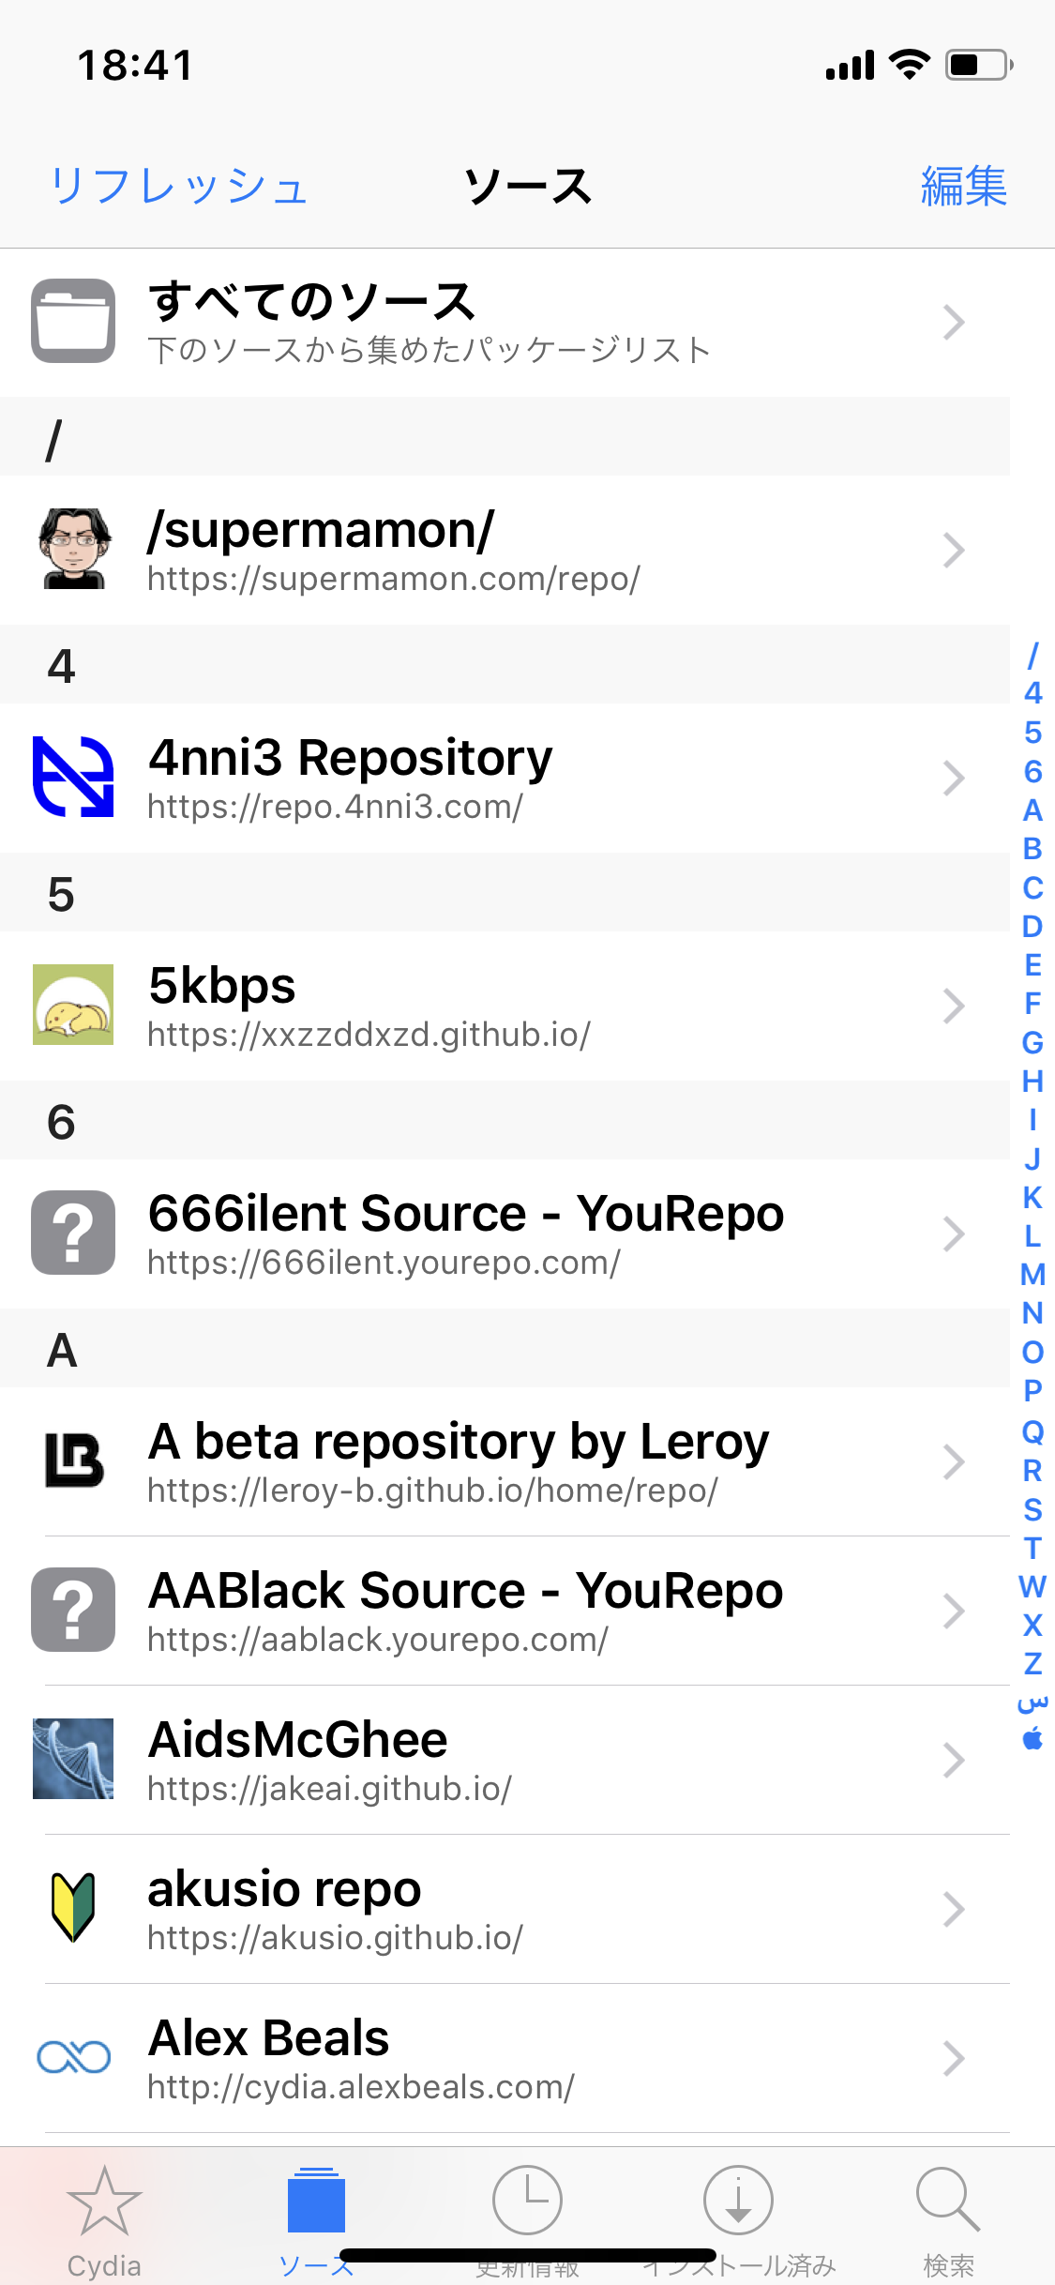Tap the akusio repo beginner-mark icon
1055x2285 pixels.
coord(73,1908)
